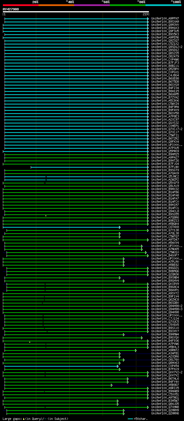Select label UniRef100_C7J1S4
This screenshot has height=421, width=184.
165,318
